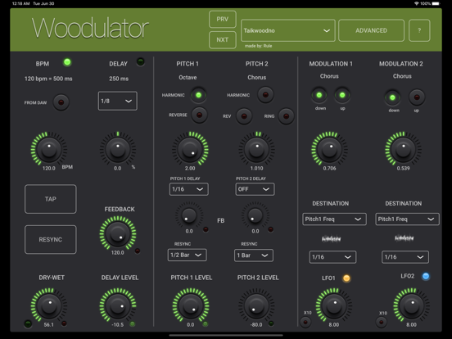Click Modulation 1 waveform shape icon
The width and height of the screenshot is (452, 339).
[x=331, y=239]
